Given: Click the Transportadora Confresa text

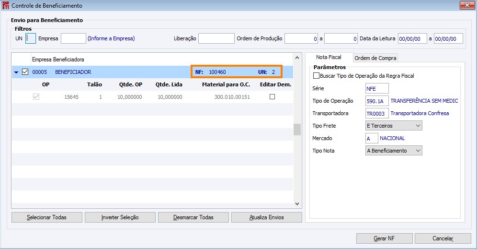Looking at the screenshot, I should point(420,113).
